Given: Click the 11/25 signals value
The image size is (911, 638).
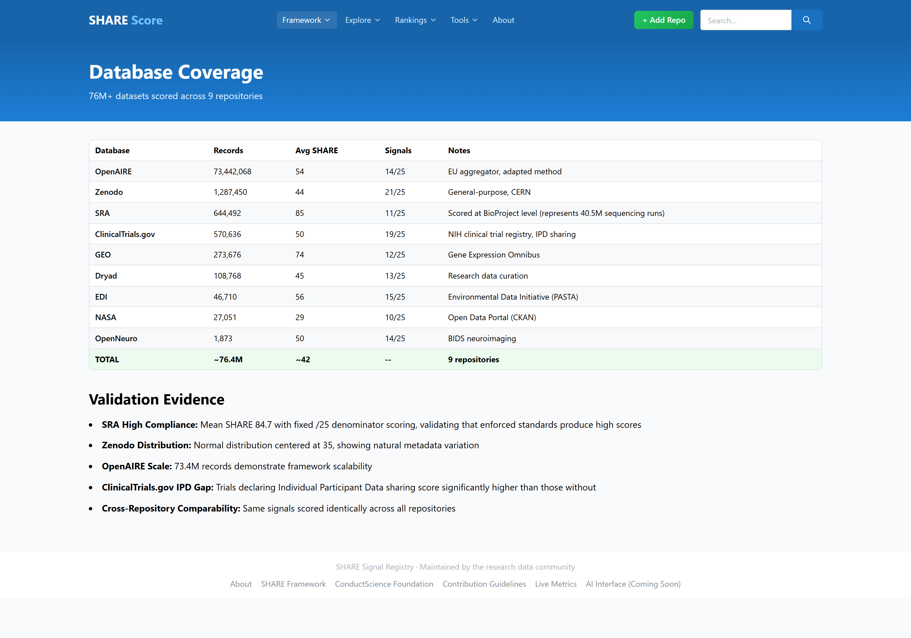Looking at the screenshot, I should coord(395,213).
